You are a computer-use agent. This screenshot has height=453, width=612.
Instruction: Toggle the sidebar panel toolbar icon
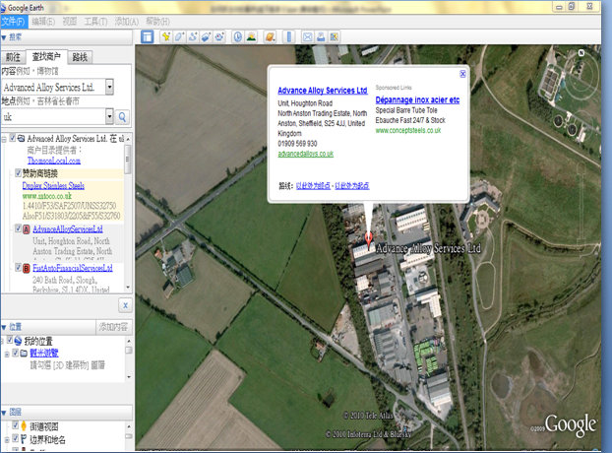(148, 37)
